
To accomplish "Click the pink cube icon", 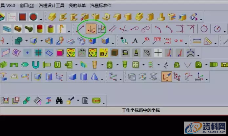I will 60,53.
